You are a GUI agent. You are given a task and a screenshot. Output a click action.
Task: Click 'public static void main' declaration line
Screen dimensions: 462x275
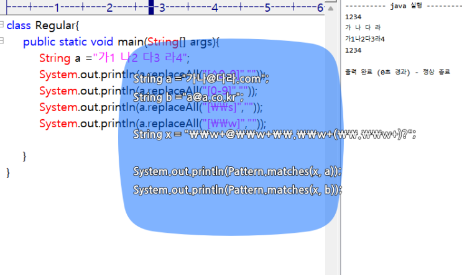click(x=121, y=42)
